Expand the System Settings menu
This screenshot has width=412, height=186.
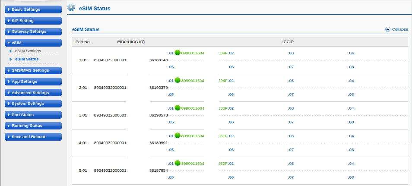click(x=33, y=104)
